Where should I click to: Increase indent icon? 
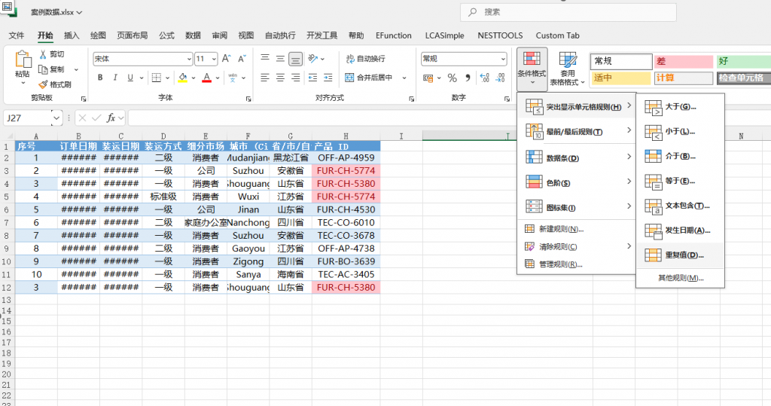coord(328,78)
